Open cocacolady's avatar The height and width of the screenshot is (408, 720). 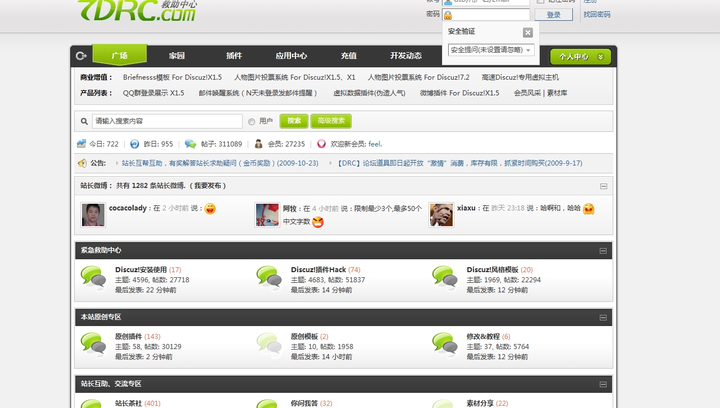pos(93,215)
